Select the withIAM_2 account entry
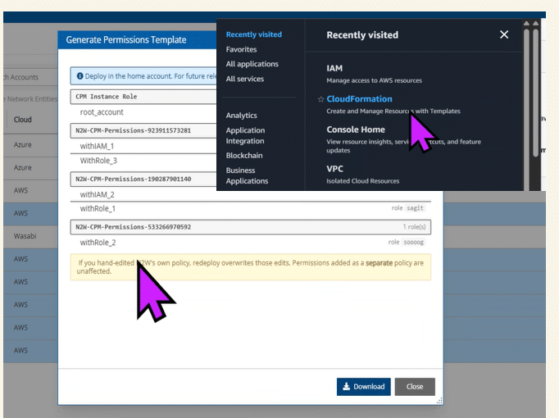Screen dimensions: 559x418 pyautogui.click(x=97, y=195)
